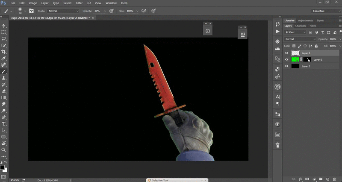Screen dimensions: 342x182
Task: Hide Layer 1 visibility eye
Action: 287,66
